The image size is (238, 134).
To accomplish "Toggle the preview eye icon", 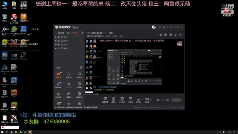I will (x=163, y=100).
